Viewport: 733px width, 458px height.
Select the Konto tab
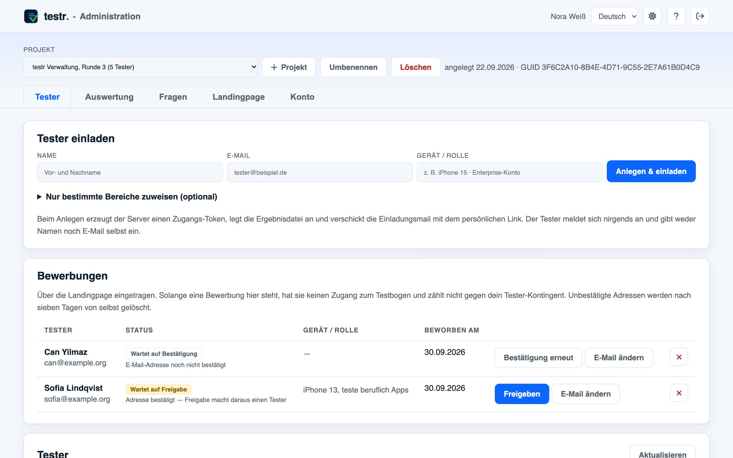pos(302,97)
